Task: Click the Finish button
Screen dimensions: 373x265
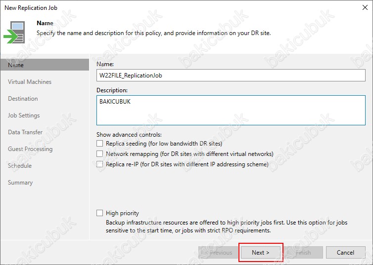Action: tap(303, 253)
